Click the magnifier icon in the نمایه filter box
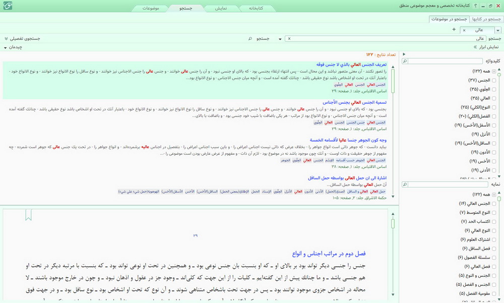The height and width of the screenshot is (303, 504). pos(405,185)
